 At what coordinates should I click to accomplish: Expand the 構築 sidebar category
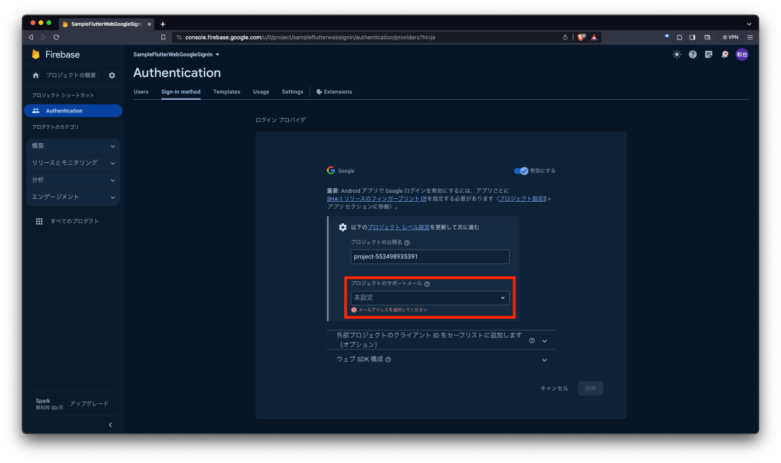click(73, 146)
